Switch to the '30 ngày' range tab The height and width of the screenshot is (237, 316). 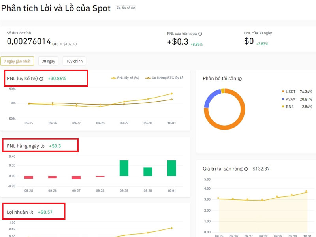point(48,61)
